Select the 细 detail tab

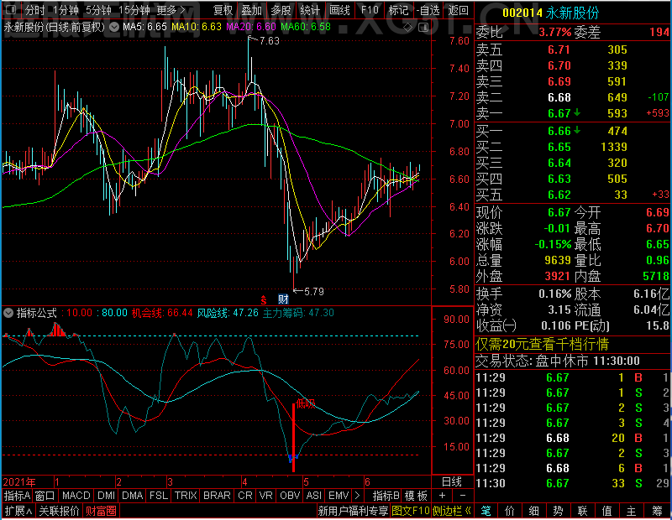[x=534, y=511]
